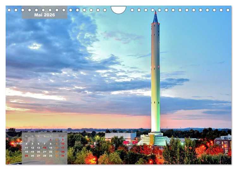This screenshot has height=170, width=237.
Task: Select day 28 in the calendar grid
Action: click(x=45, y=156)
